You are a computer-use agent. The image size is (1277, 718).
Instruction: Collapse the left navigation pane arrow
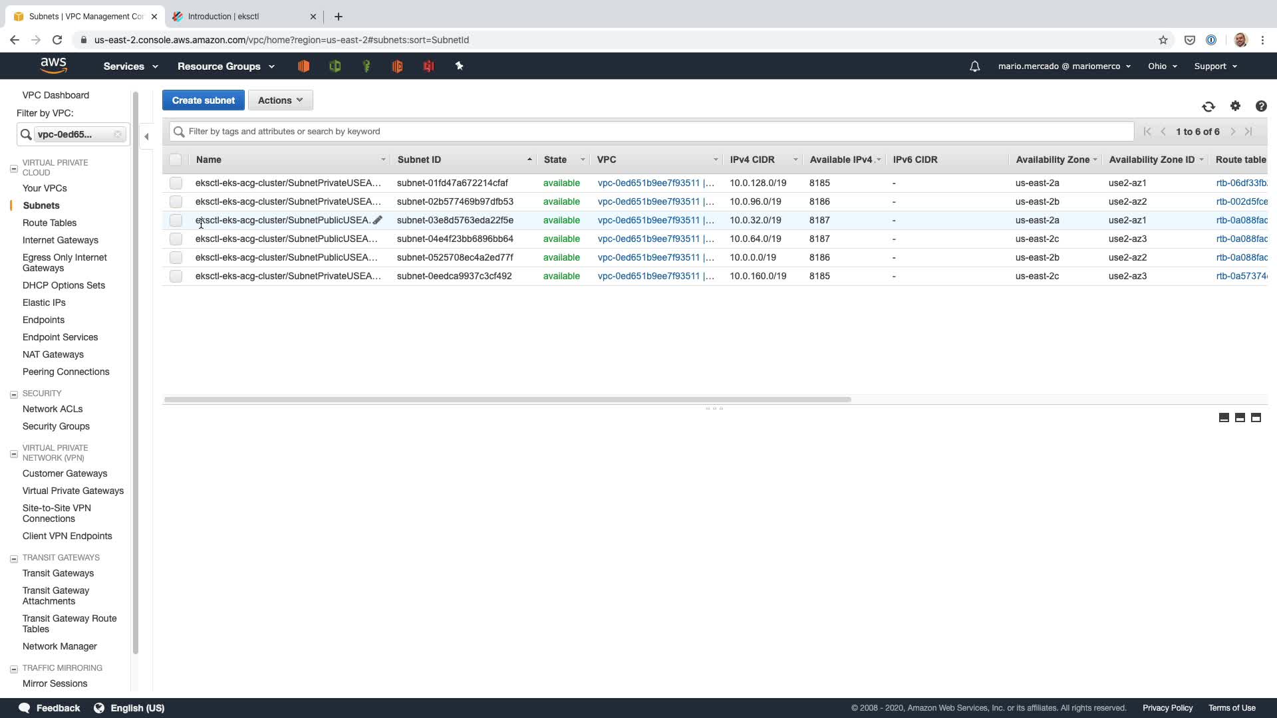coord(147,137)
